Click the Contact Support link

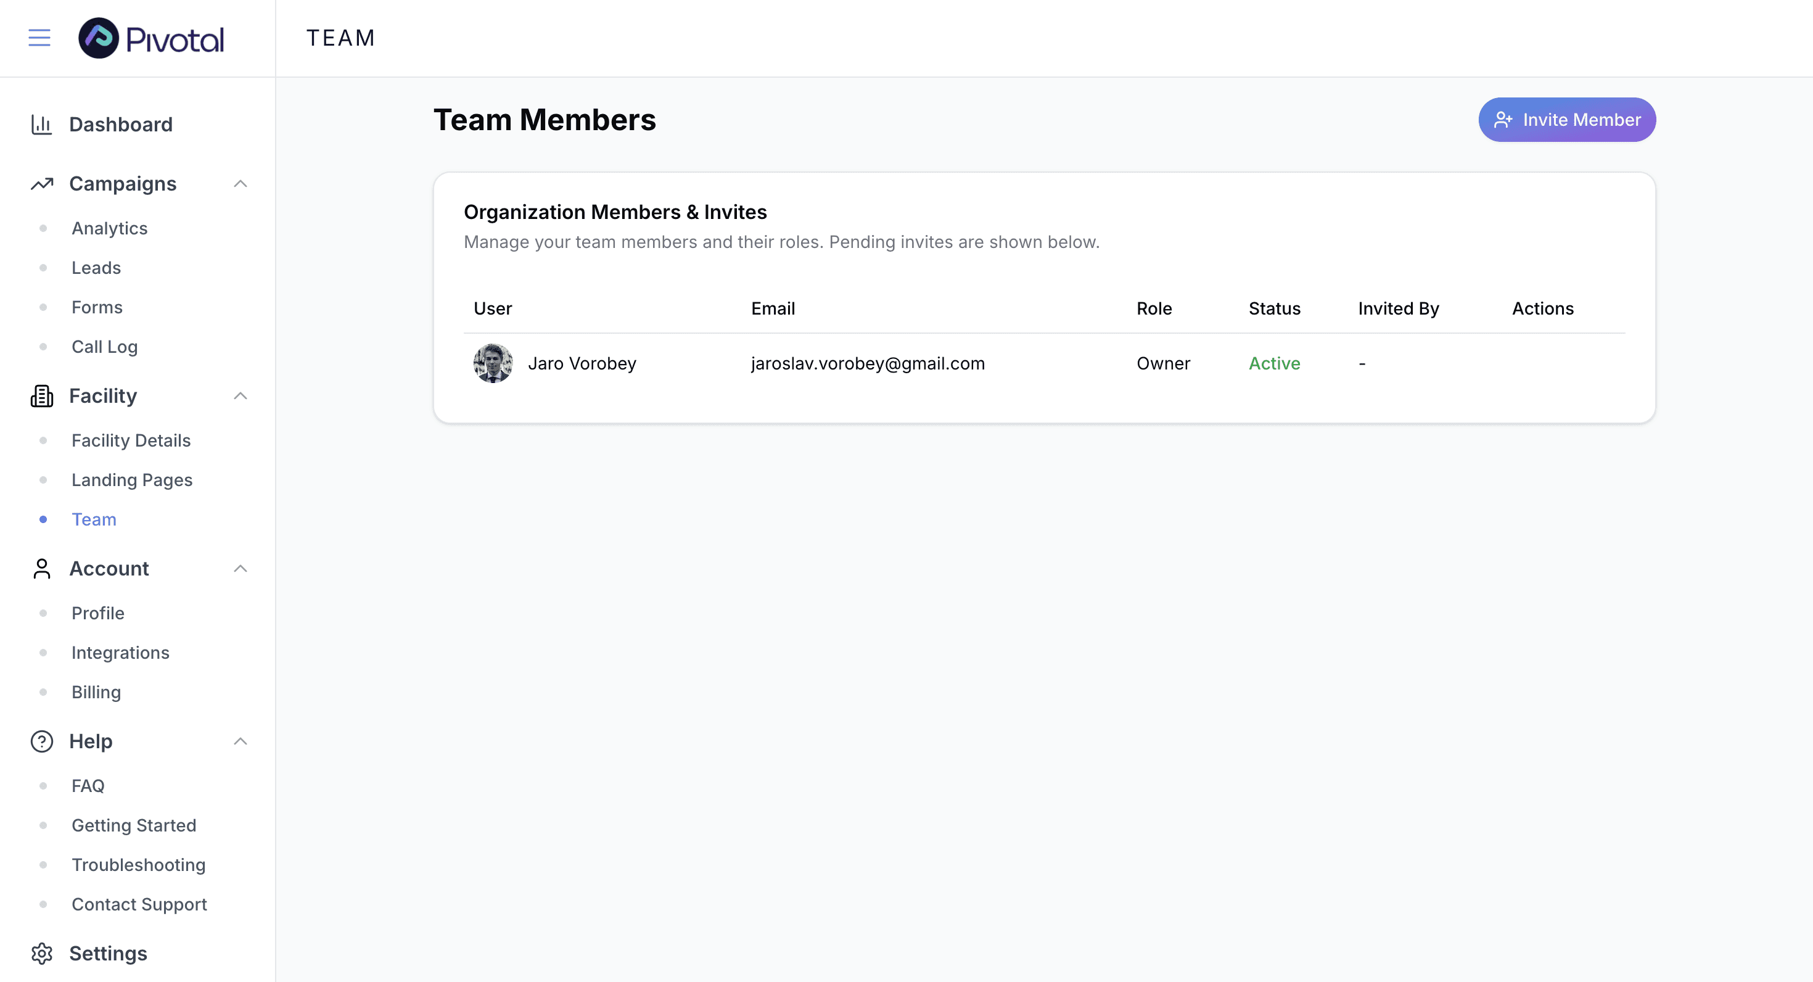(139, 904)
